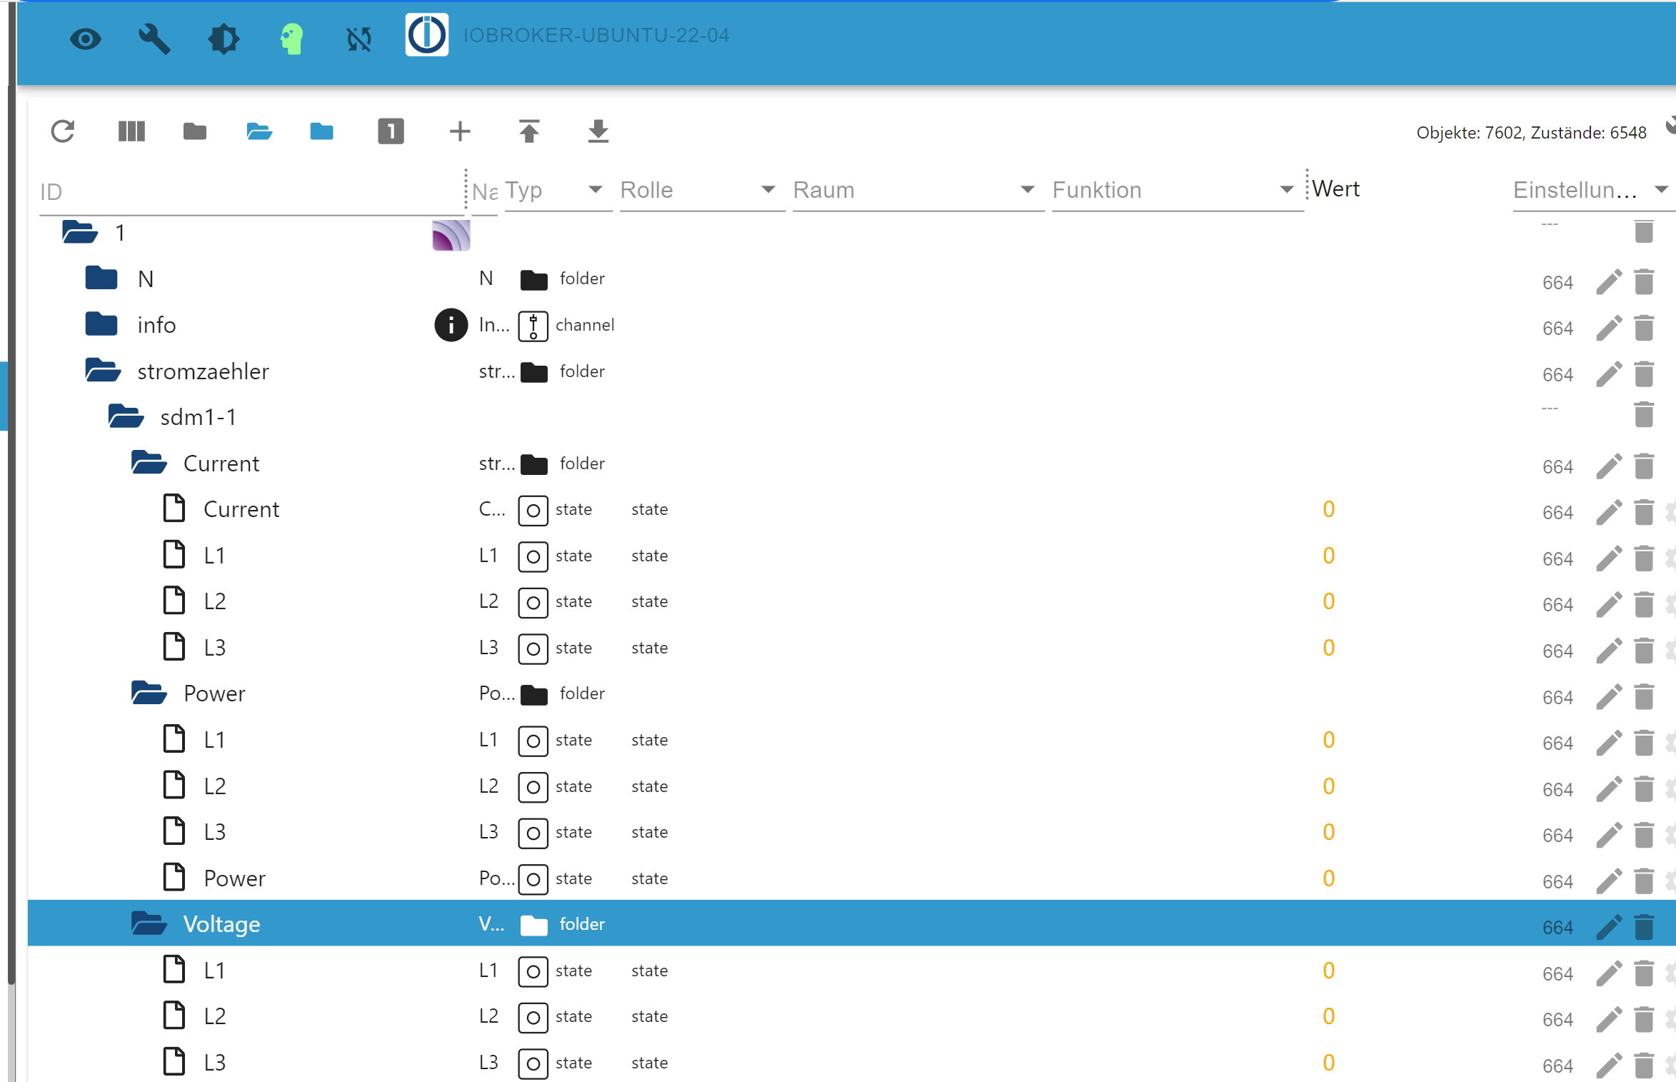Click the Objekte and Zustände counter
The image size is (1676, 1082).
[1531, 132]
